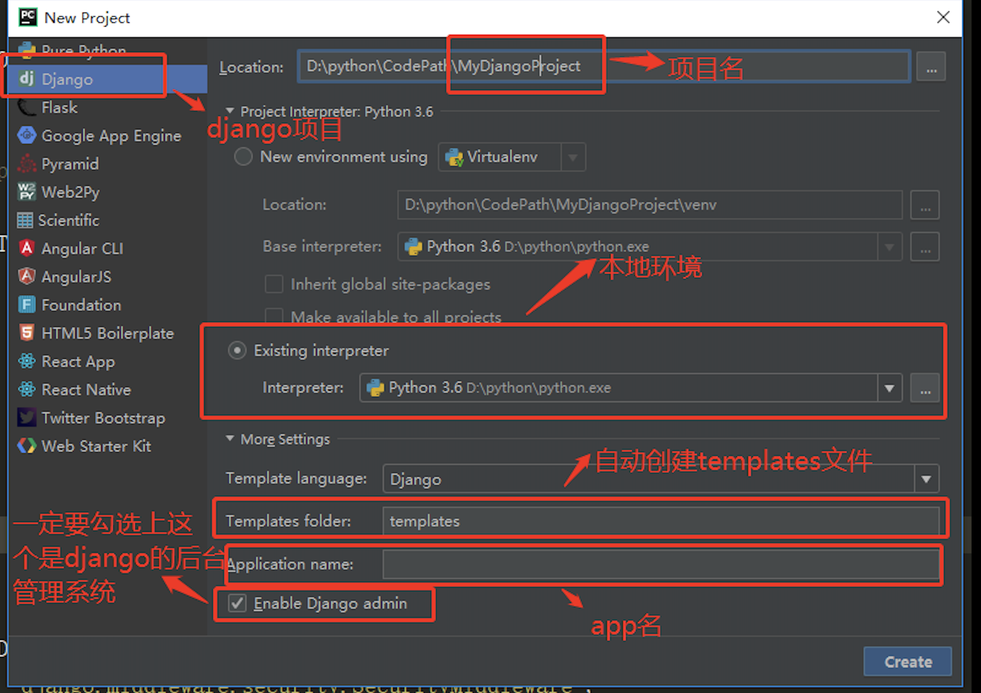
Task: Choose the Web Starter Kit icon
Action: click(27, 446)
